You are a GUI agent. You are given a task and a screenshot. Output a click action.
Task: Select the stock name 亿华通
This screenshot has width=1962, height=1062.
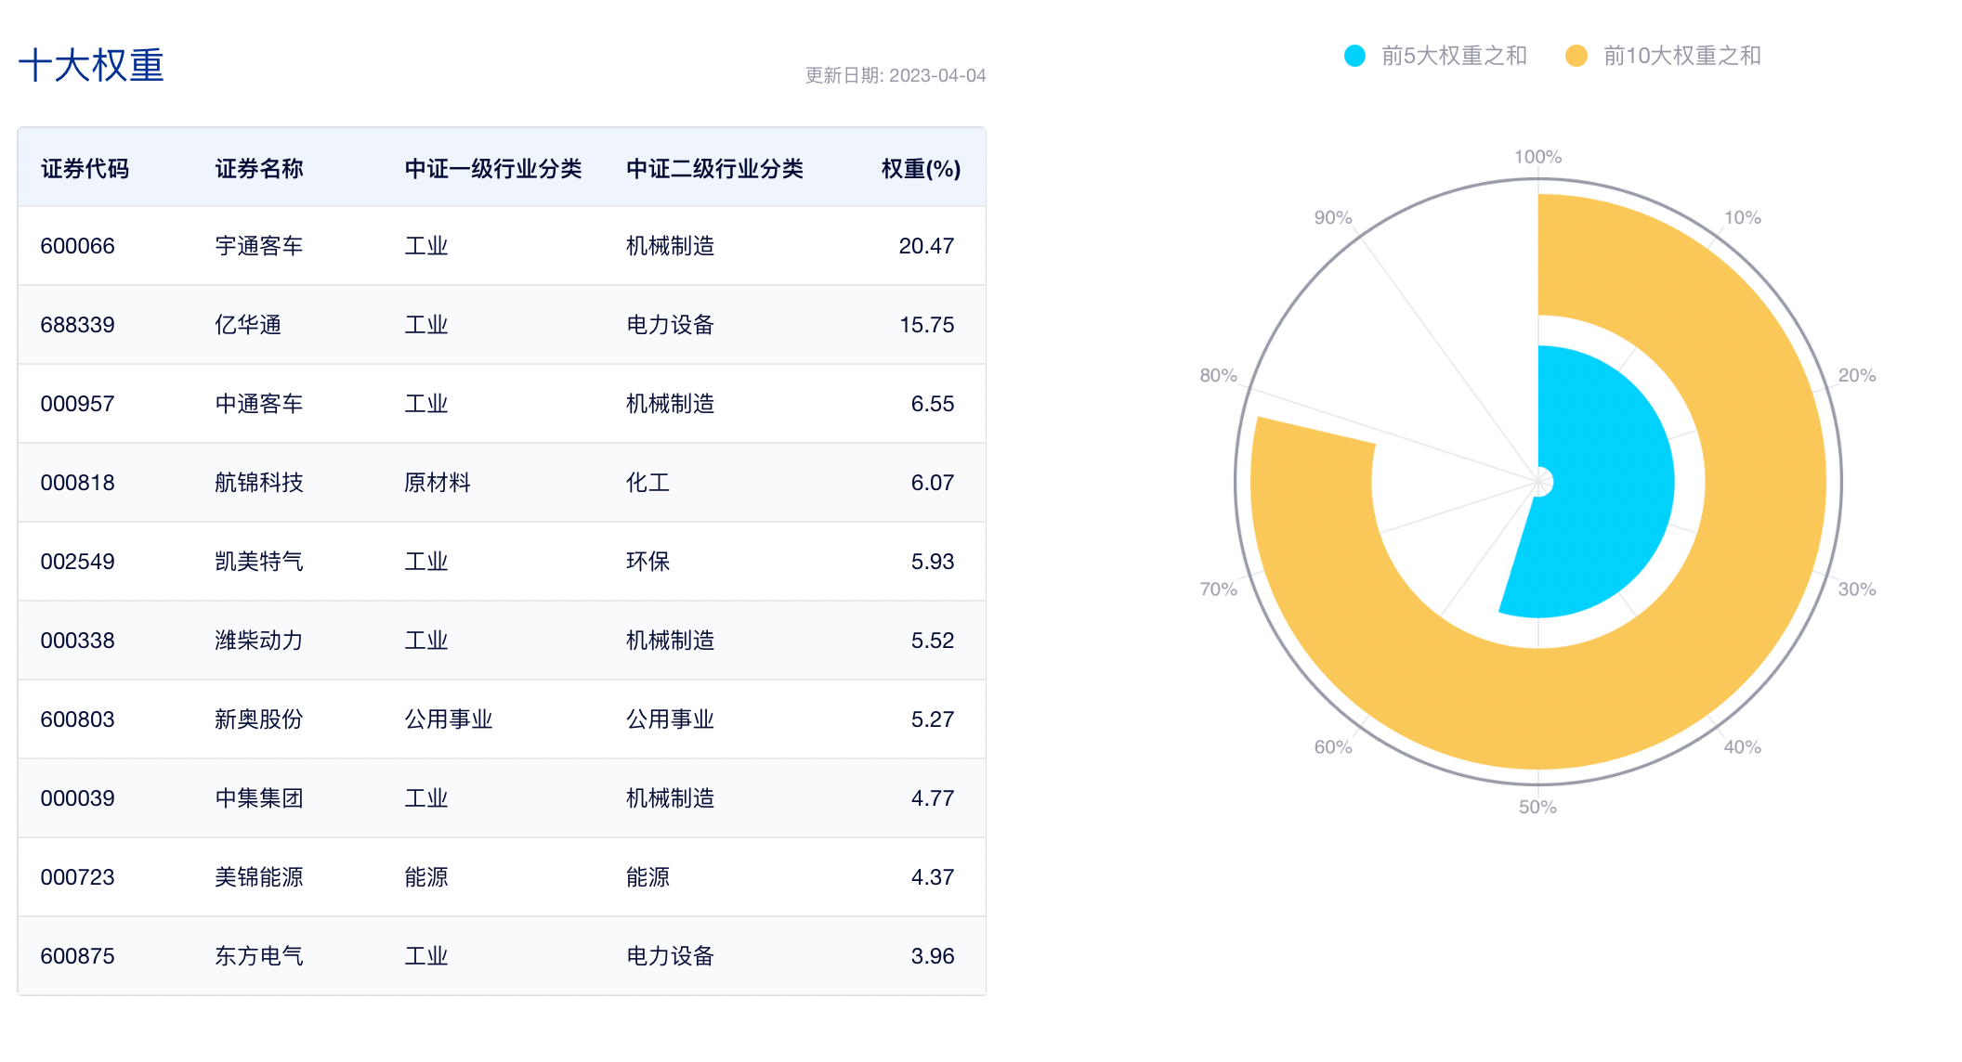248,325
